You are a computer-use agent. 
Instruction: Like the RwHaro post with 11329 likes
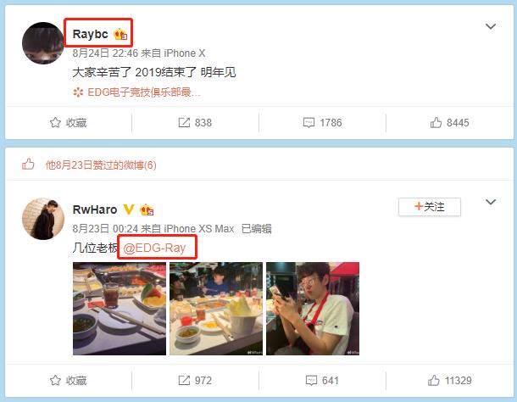tap(449, 381)
